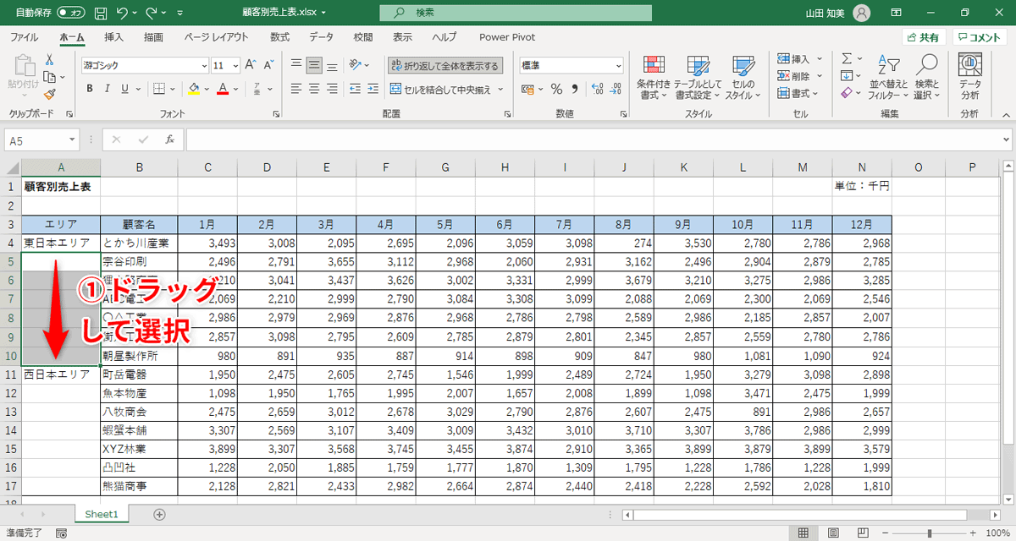The image size is (1016, 541).
Task: Open the ファイル tab
Action: pyautogui.click(x=24, y=37)
